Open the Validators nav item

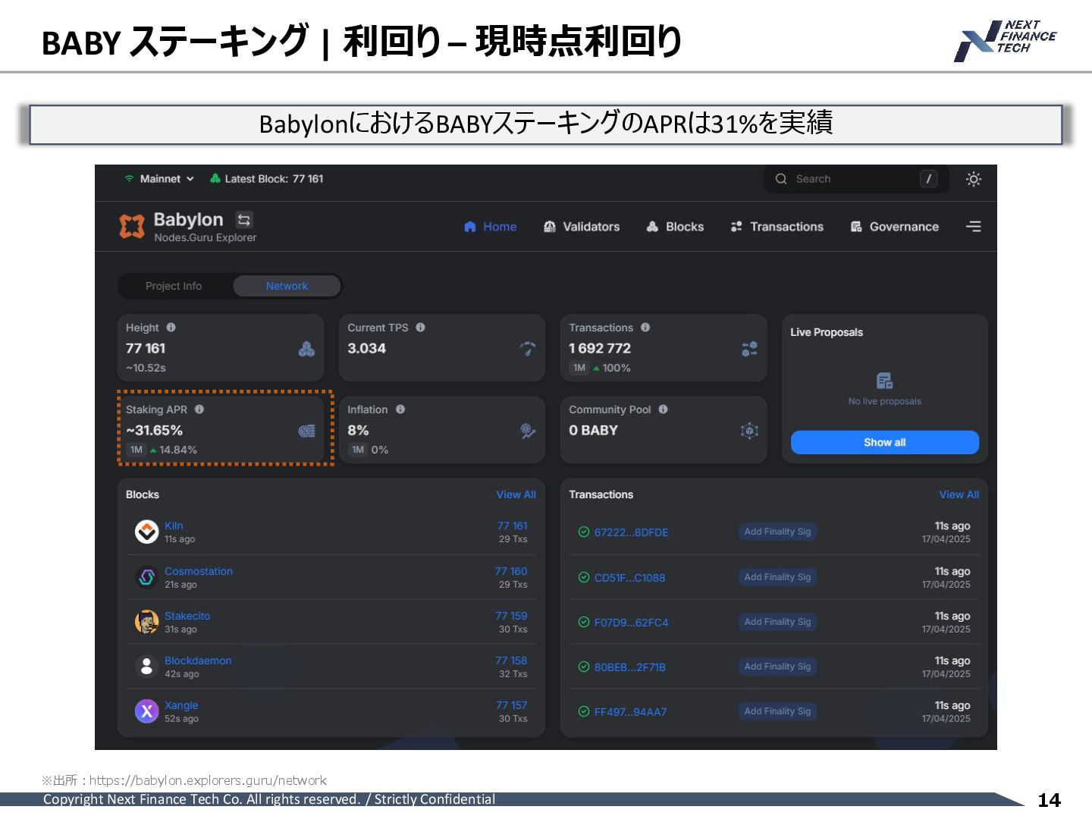tap(582, 227)
